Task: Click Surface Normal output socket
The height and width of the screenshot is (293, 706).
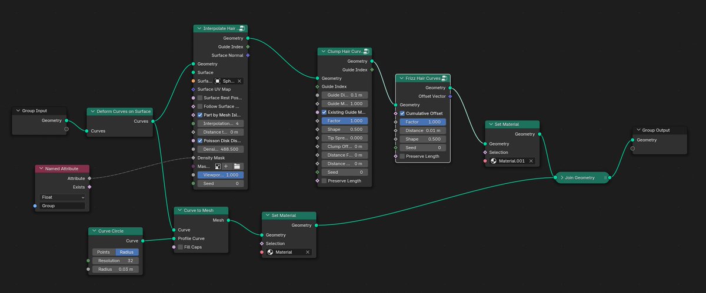Action: pos(248,55)
